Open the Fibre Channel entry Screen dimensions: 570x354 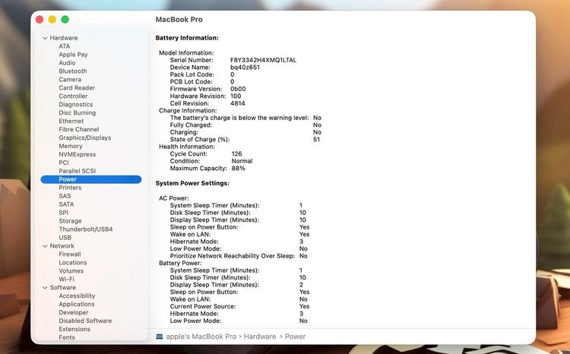click(79, 129)
